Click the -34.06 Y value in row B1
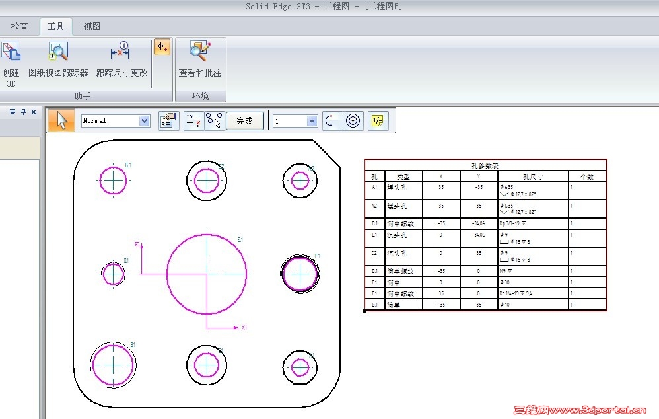The height and width of the screenshot is (419, 659). (479, 223)
